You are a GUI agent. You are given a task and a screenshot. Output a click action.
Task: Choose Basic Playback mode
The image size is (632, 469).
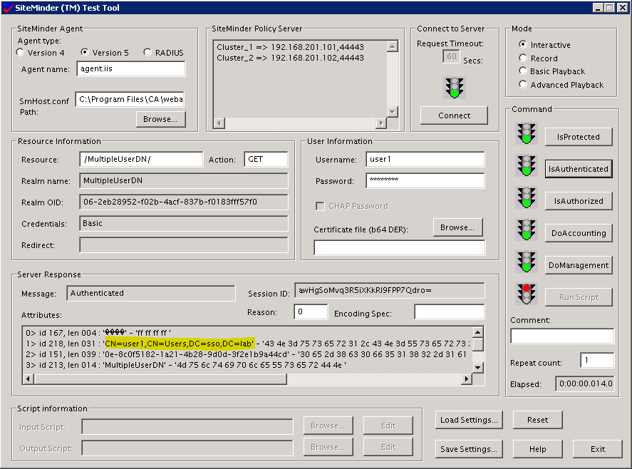523,71
